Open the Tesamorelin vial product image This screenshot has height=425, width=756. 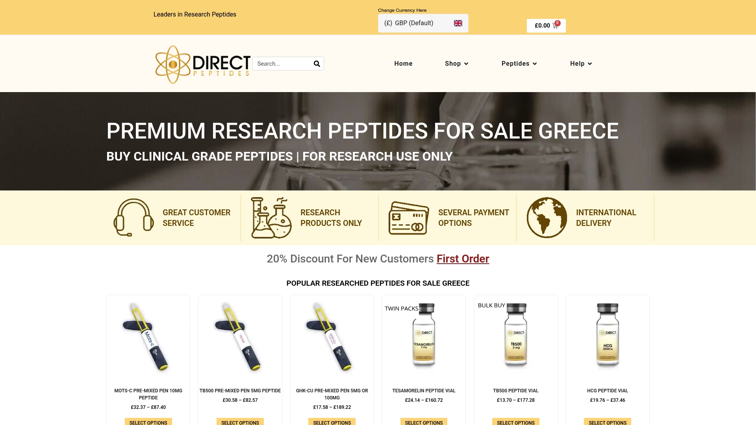(424, 337)
